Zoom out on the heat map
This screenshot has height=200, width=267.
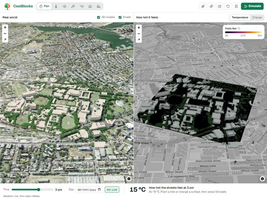(x=139, y=34)
